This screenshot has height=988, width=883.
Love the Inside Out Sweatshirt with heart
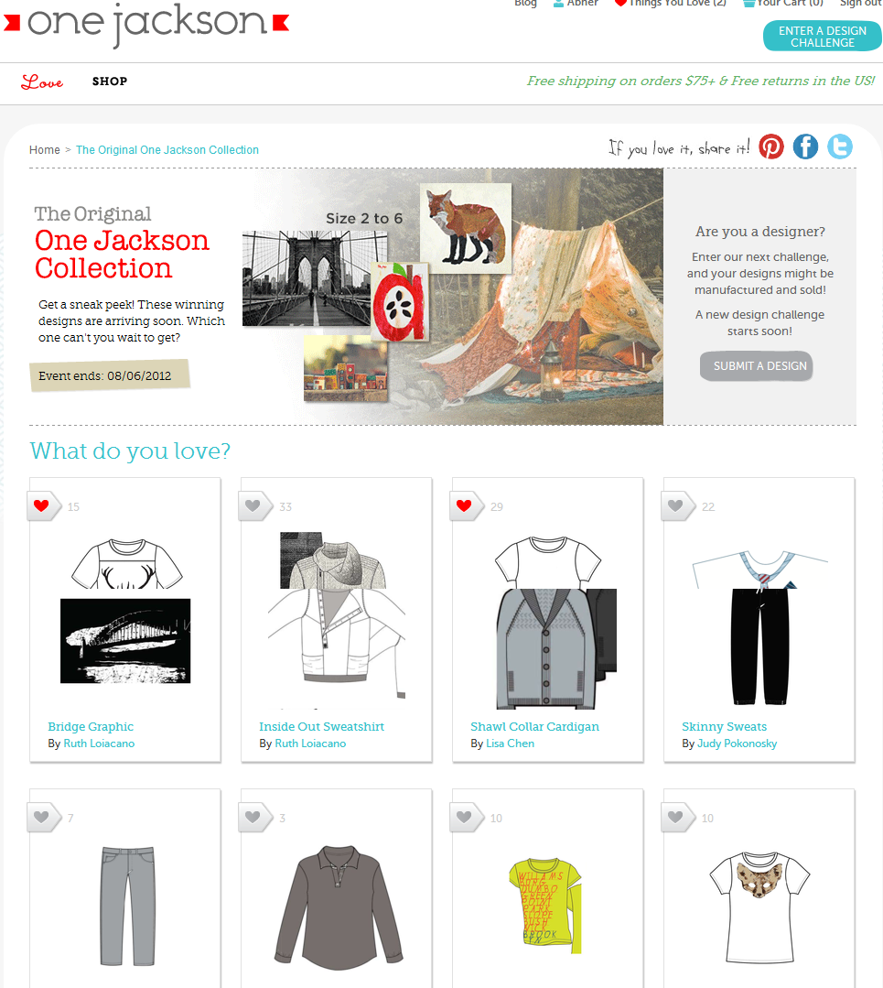point(253,506)
